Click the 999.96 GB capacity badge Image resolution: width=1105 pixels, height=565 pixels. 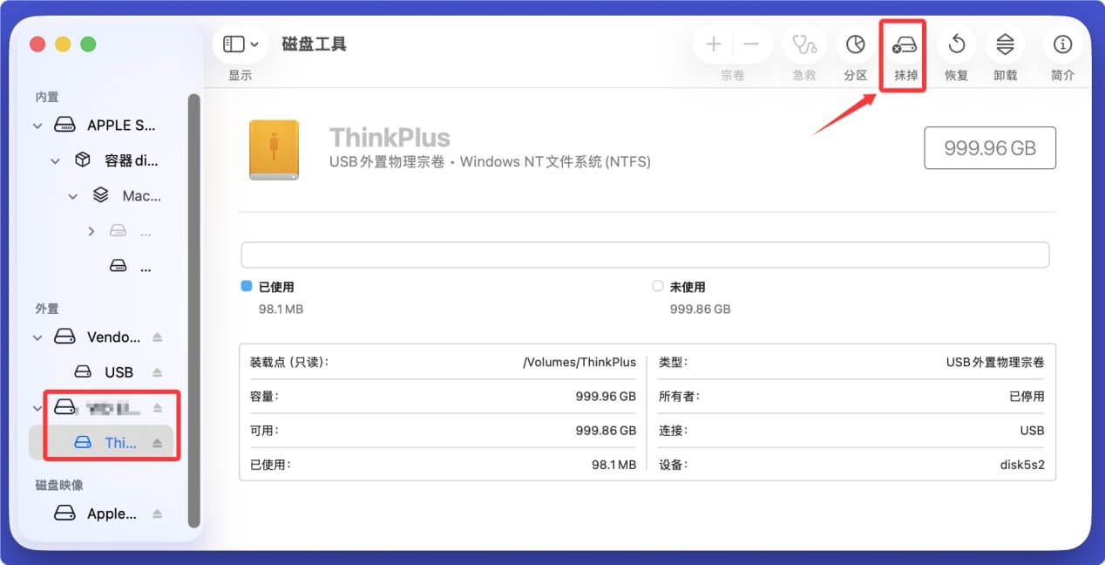990,147
